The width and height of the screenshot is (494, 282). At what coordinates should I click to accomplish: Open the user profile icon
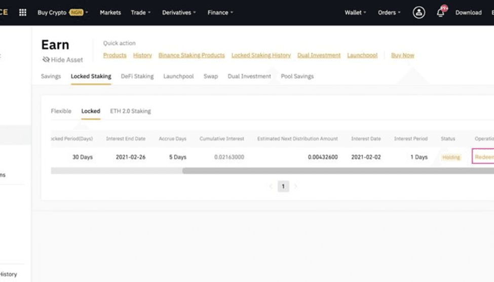coord(419,13)
